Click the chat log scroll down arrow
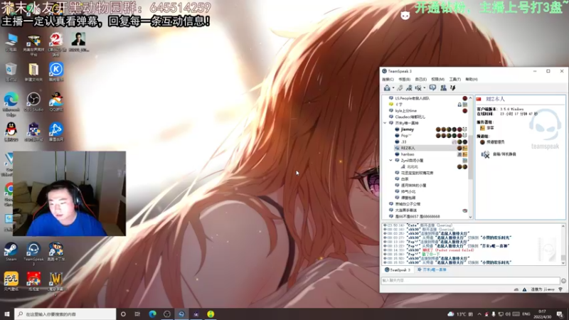This screenshot has height=320, width=569. (x=563, y=262)
